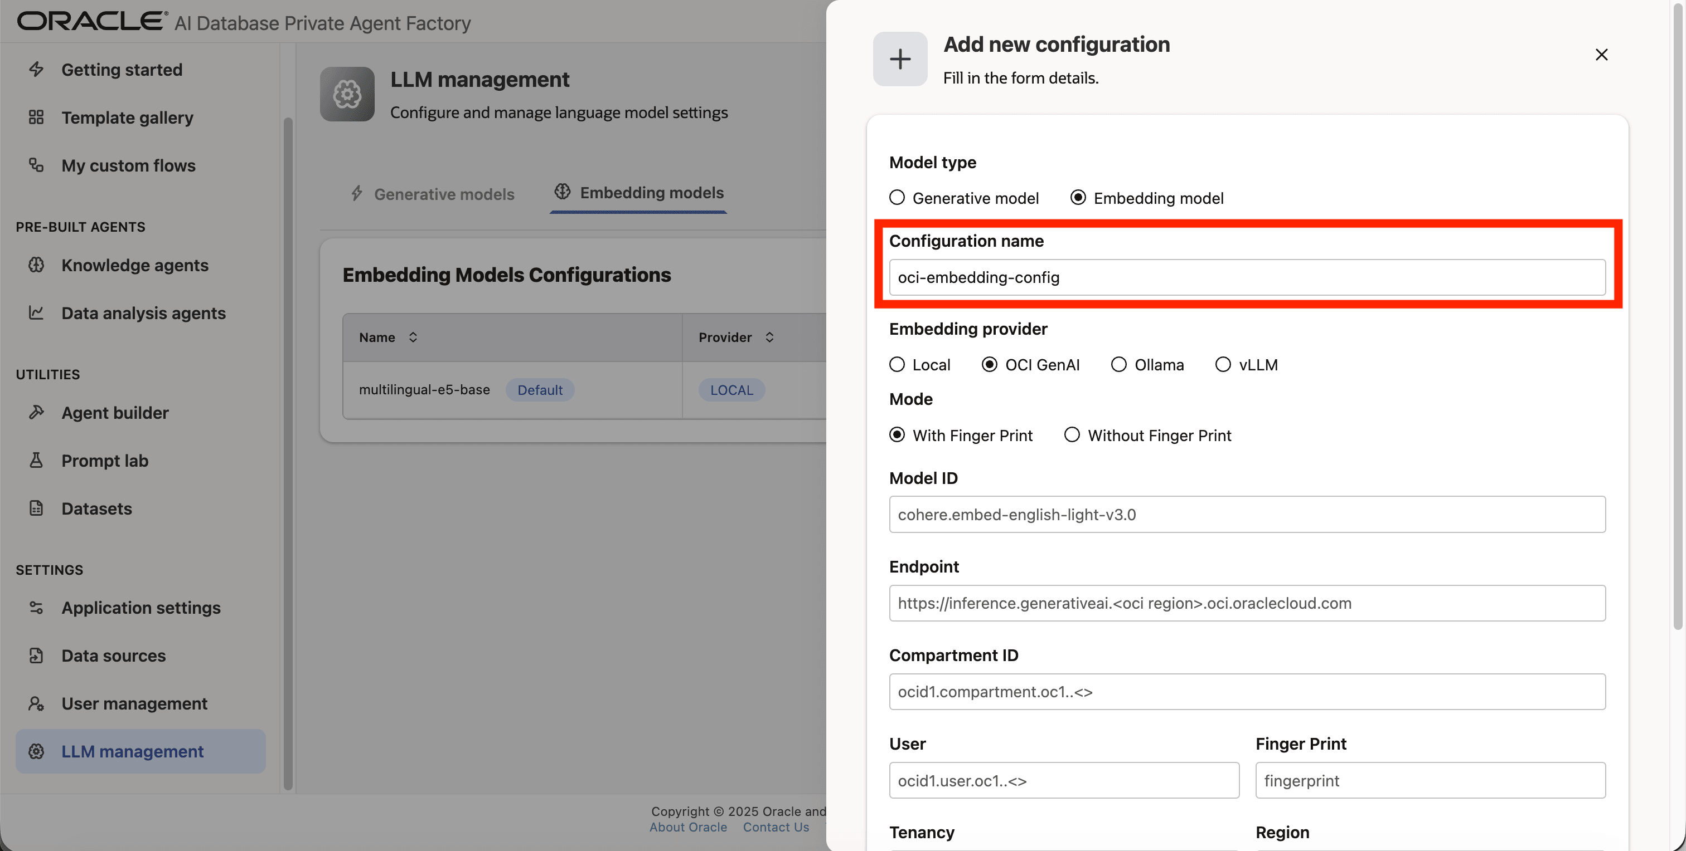Open Prompt lab flask icon

37,460
